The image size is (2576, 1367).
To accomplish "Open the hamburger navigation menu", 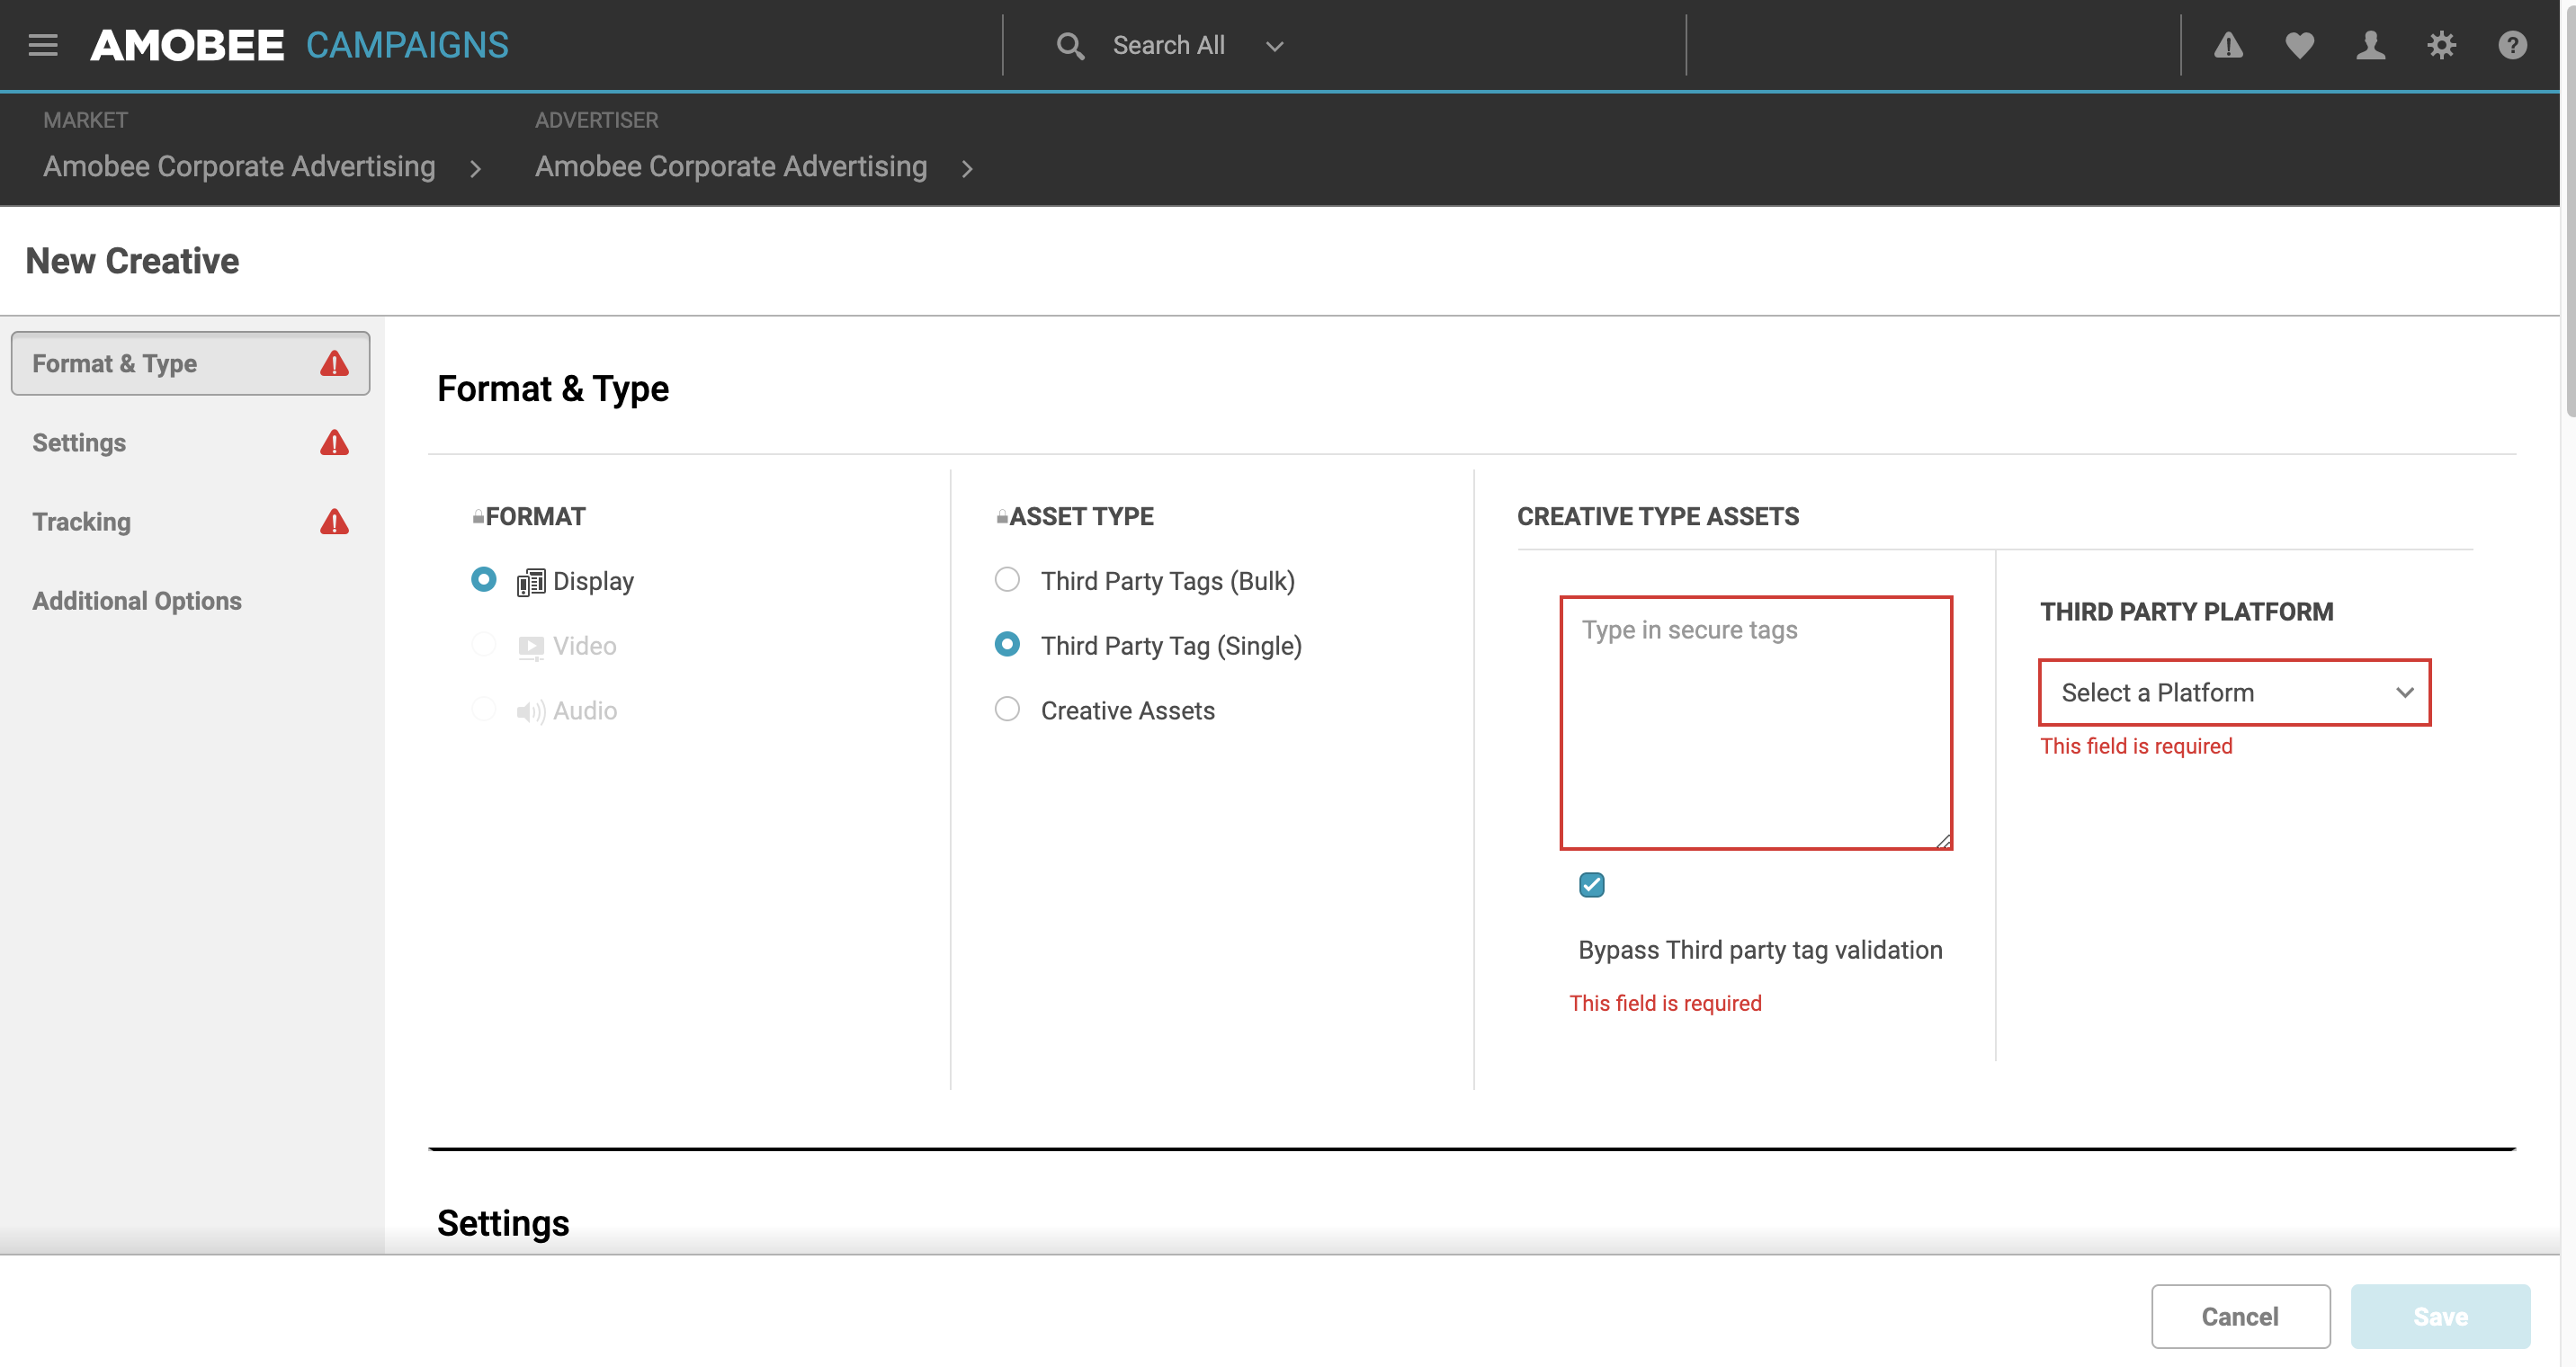I will point(43,45).
